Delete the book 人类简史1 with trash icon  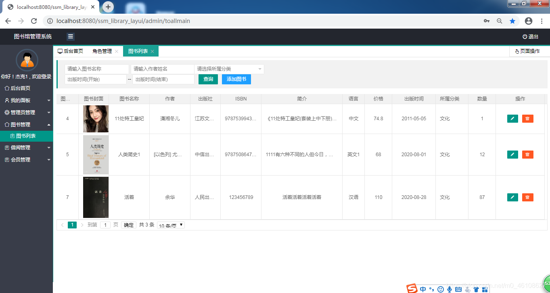(x=527, y=155)
